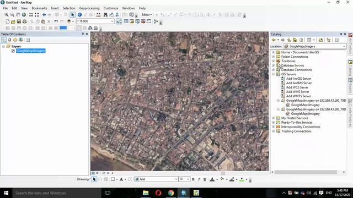Click the Catalog horizontal scrollbar
353x198 pixels.
(306, 172)
